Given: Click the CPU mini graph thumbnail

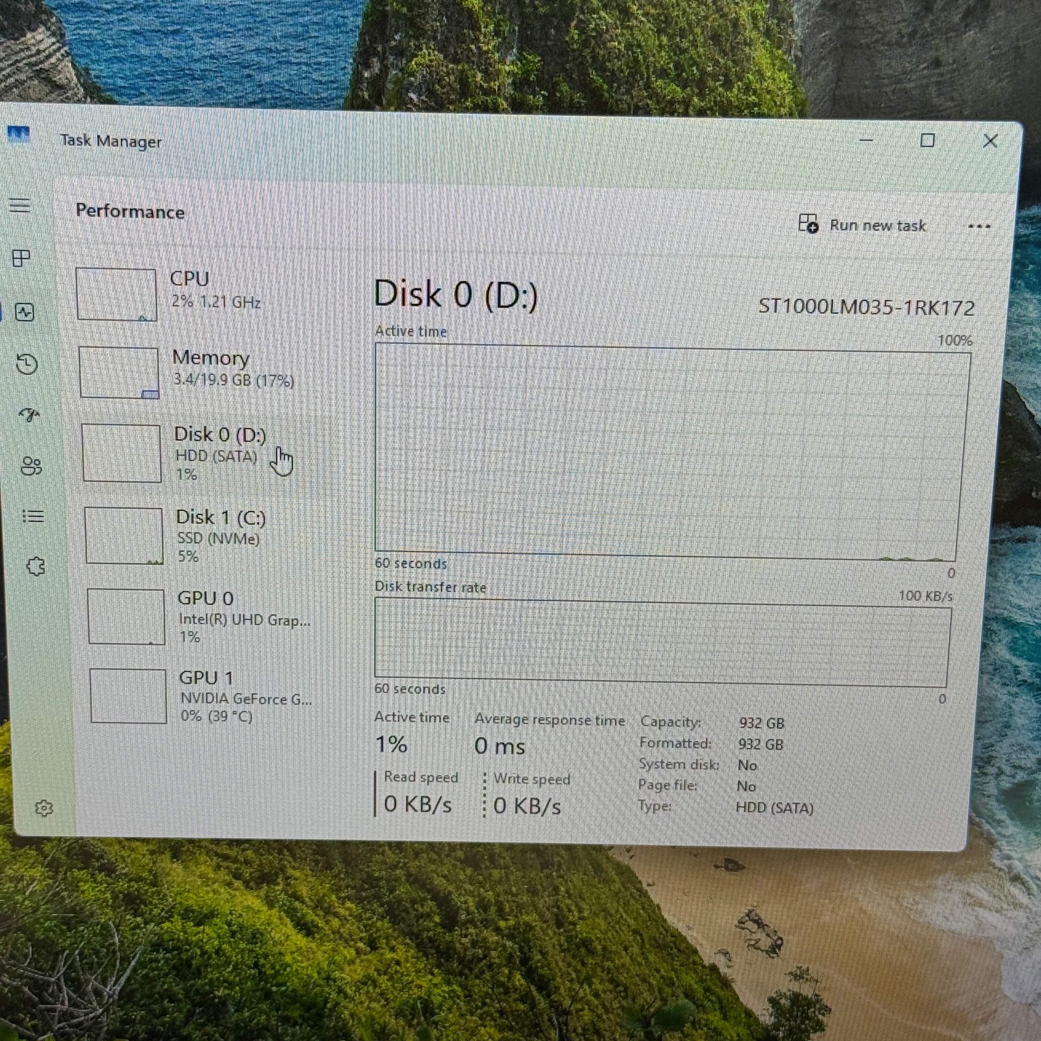Looking at the screenshot, I should click(x=116, y=295).
